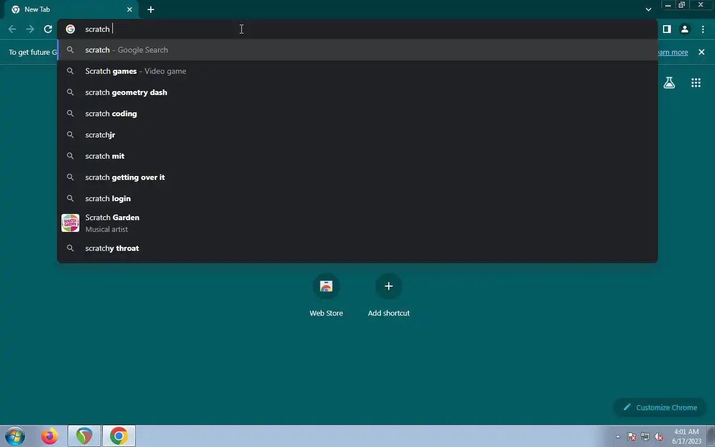Dismiss the info bar with X

pos(702,52)
